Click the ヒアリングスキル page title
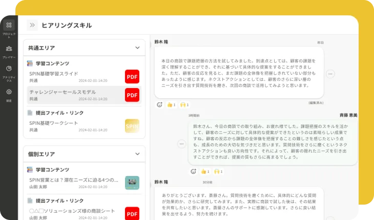The image size is (374, 220). click(x=67, y=25)
